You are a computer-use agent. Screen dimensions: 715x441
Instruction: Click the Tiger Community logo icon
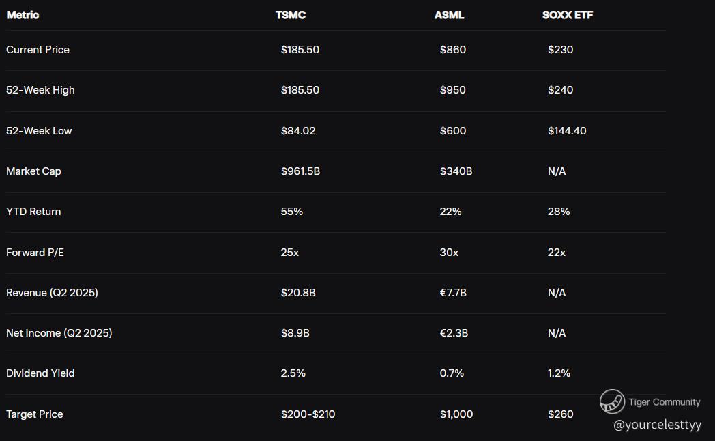[612, 401]
